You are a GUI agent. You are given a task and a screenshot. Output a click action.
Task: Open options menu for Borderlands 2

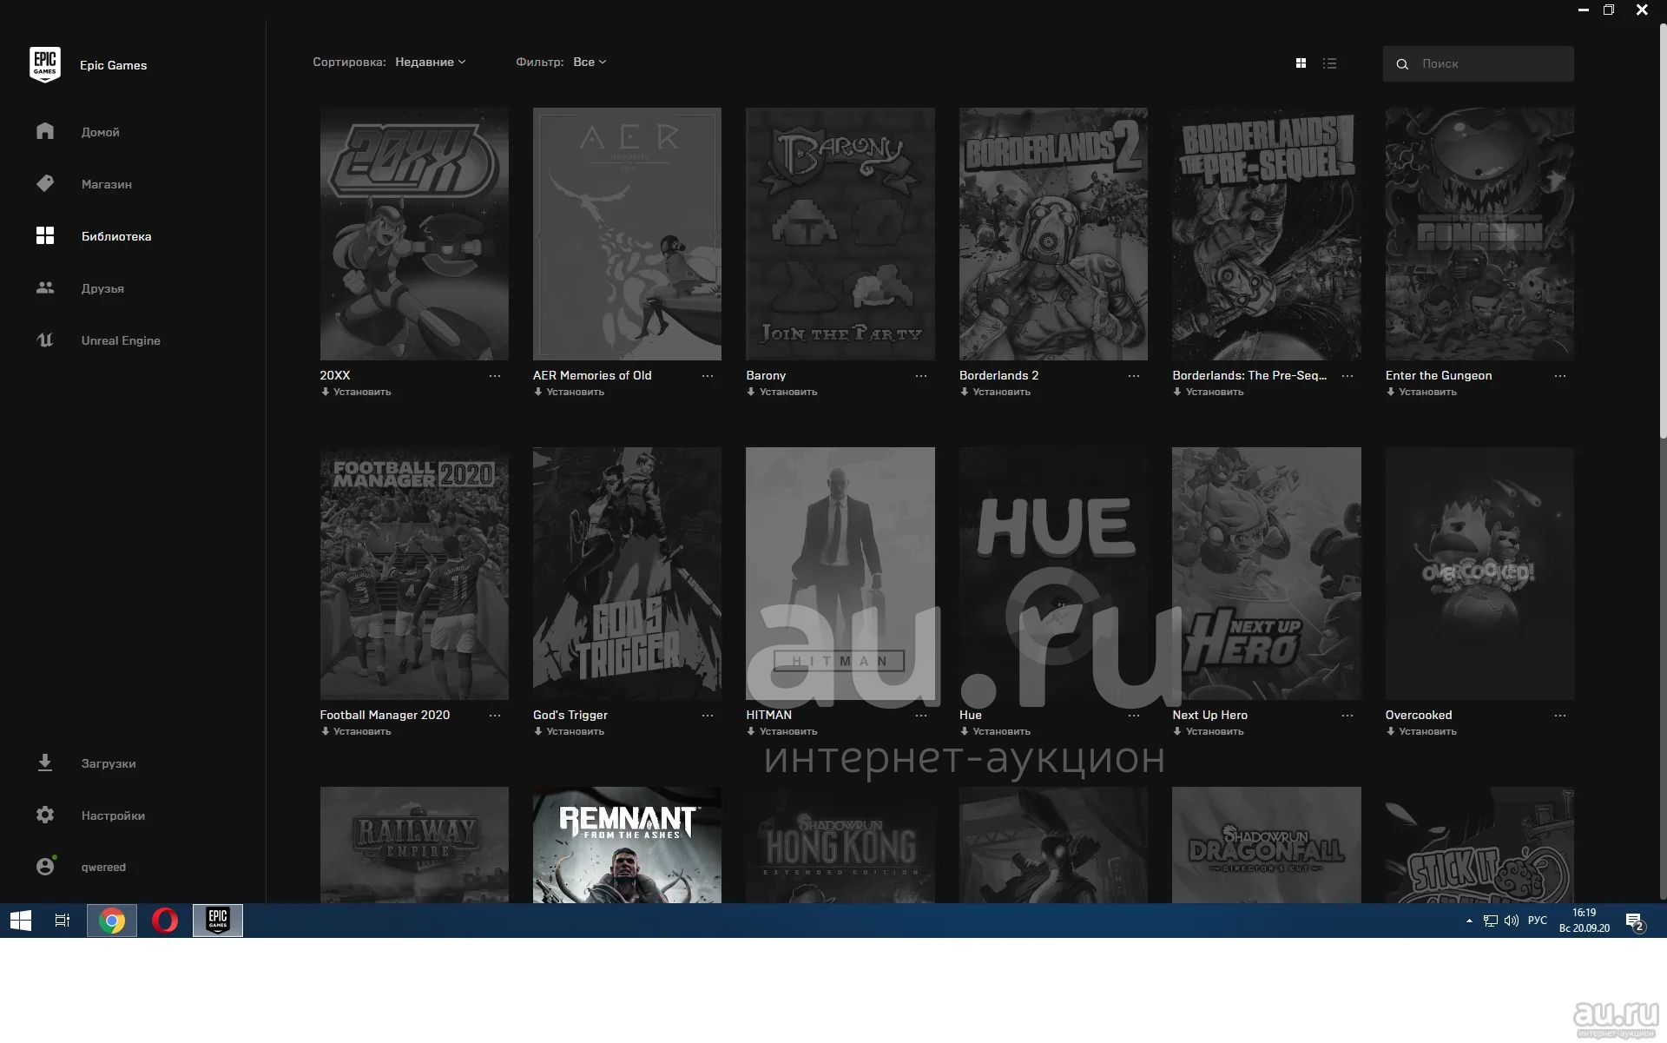tap(1134, 376)
